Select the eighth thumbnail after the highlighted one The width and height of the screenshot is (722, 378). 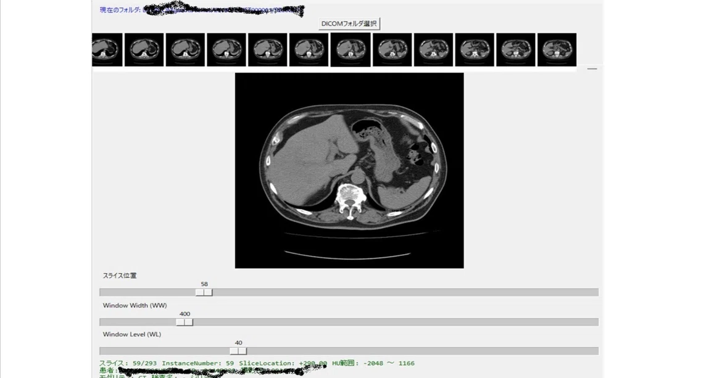tap(392, 50)
